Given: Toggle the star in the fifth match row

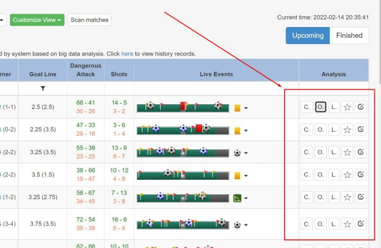Looking at the screenshot, I should pos(347,197).
